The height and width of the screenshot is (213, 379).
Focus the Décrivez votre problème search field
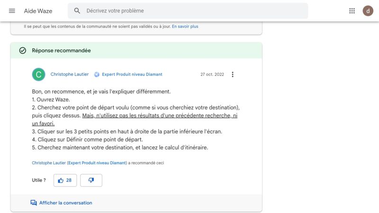tap(188, 11)
